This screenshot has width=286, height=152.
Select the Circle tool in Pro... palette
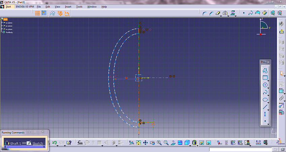tap(265, 85)
